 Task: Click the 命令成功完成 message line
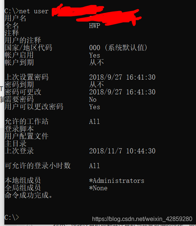click(28, 195)
